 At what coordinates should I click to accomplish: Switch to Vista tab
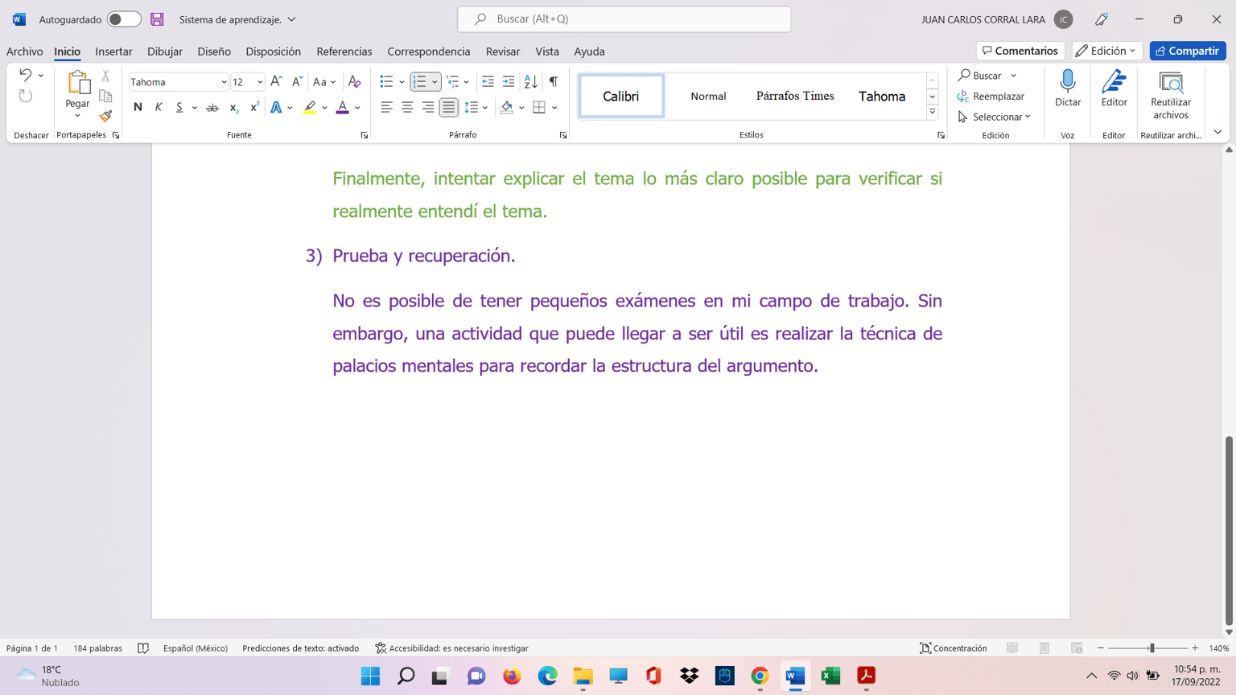click(547, 51)
